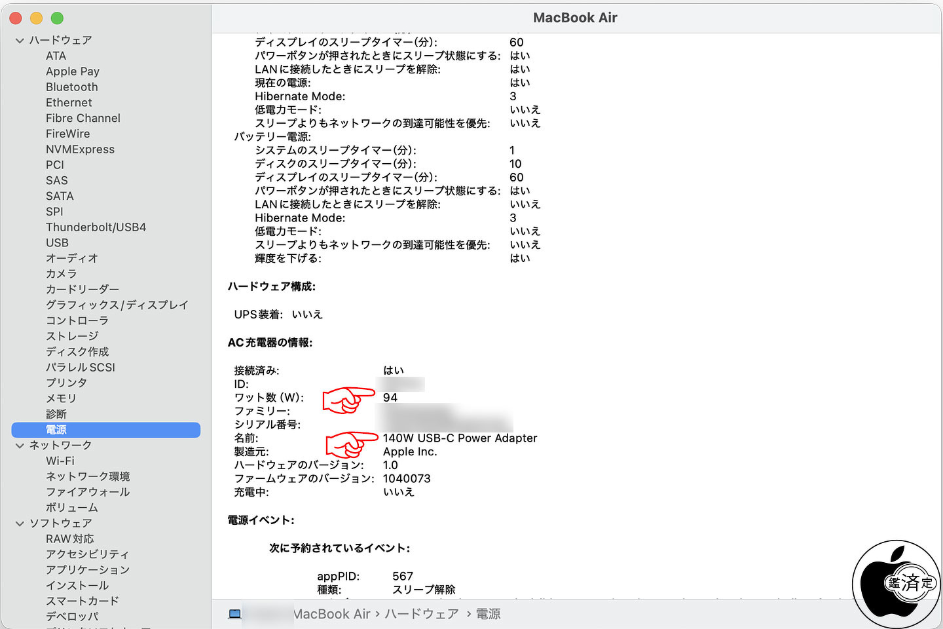Click MacBook Air in the path bar
943x629 pixels.
tap(331, 614)
